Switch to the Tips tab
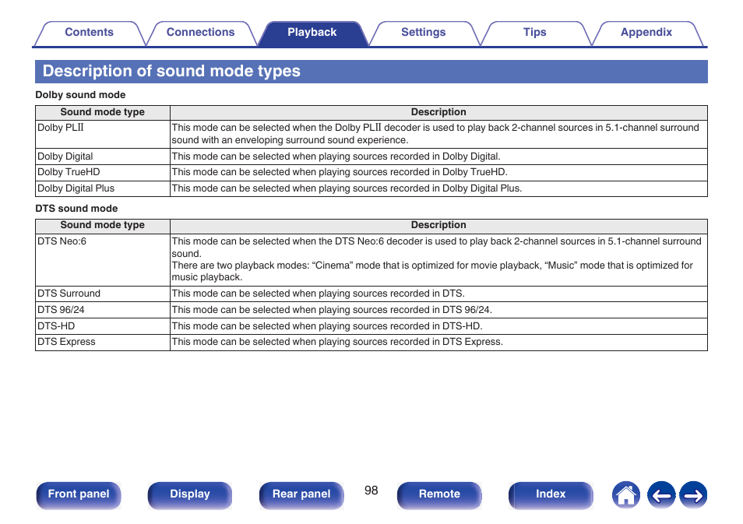 point(534,33)
